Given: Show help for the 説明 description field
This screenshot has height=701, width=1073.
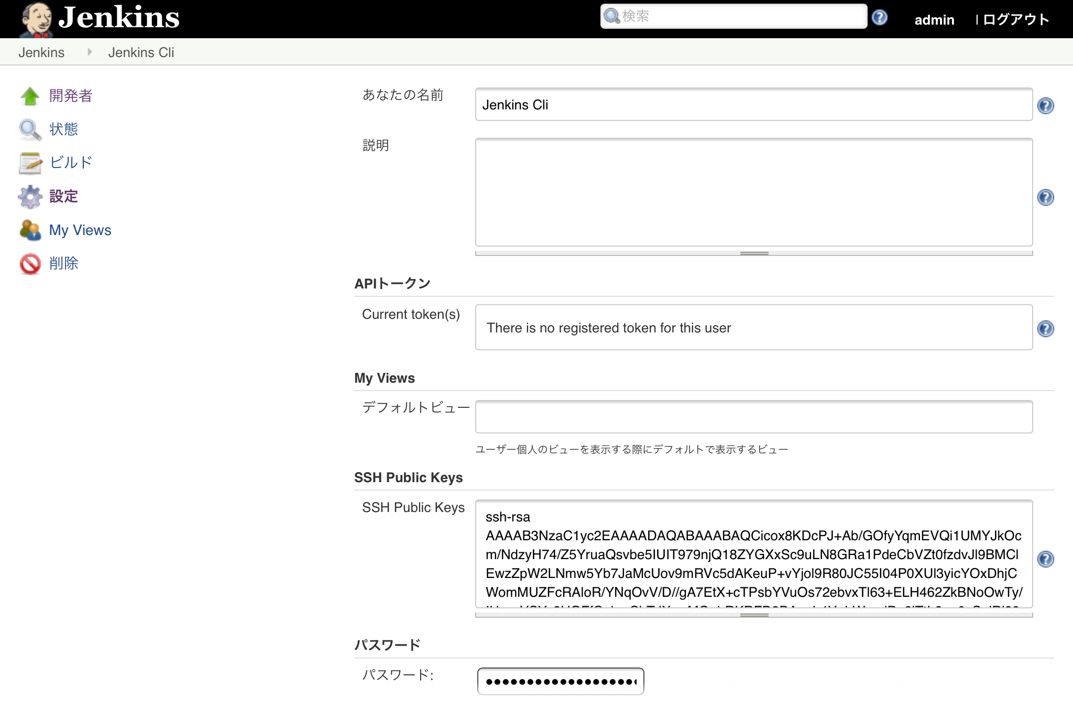Looking at the screenshot, I should pos(1045,198).
